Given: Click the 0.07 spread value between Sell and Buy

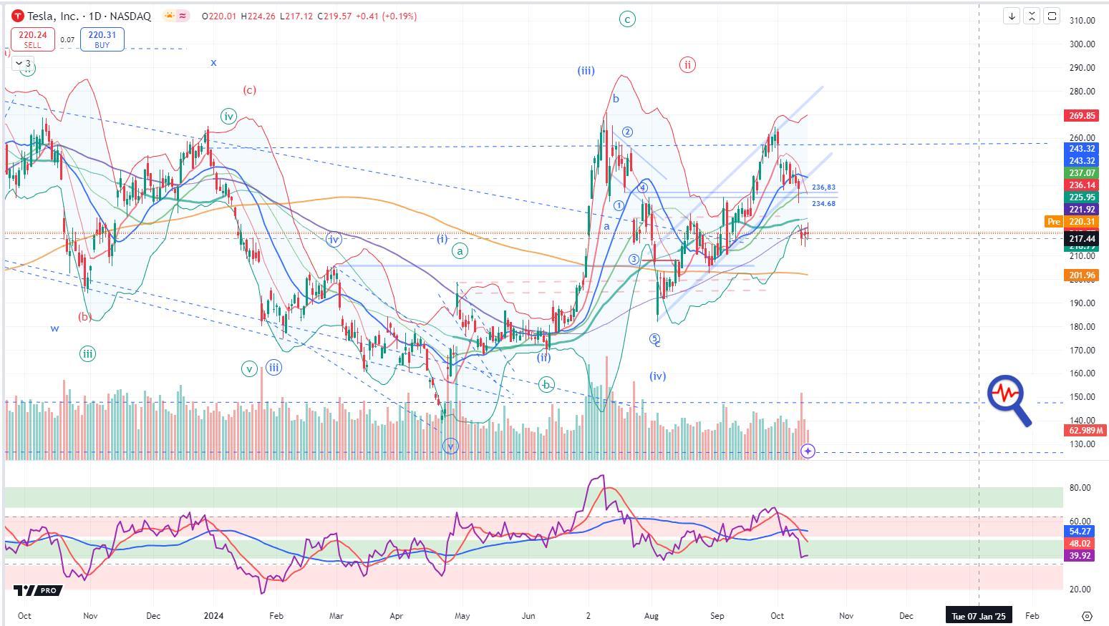Looking at the screenshot, I should (x=67, y=40).
